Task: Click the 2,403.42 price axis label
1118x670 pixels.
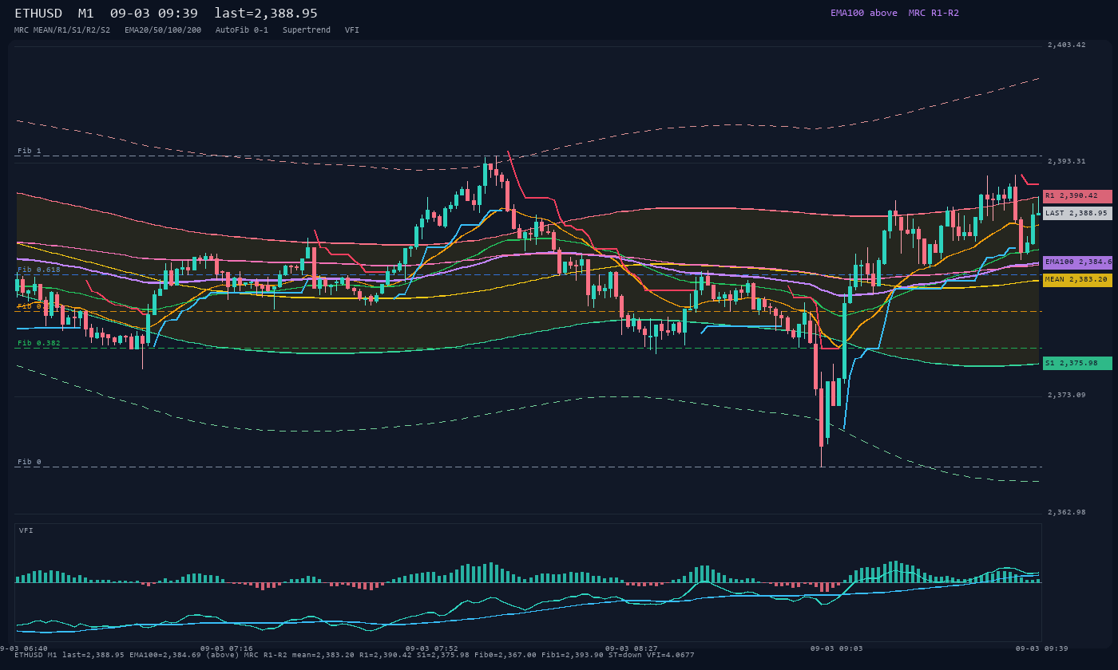Action: click(1066, 45)
